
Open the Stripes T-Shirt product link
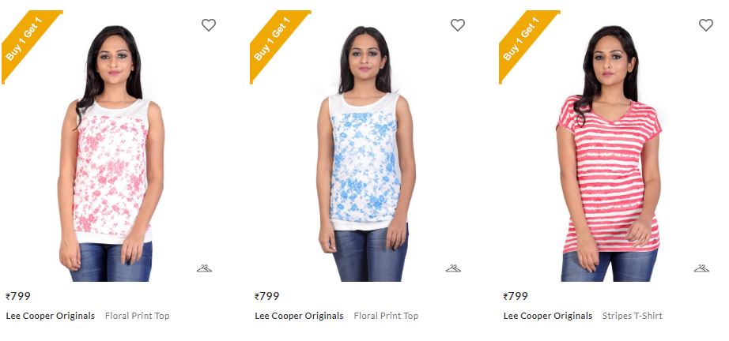633,316
